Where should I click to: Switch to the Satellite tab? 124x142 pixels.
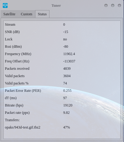pyautogui.click(x=9, y=14)
